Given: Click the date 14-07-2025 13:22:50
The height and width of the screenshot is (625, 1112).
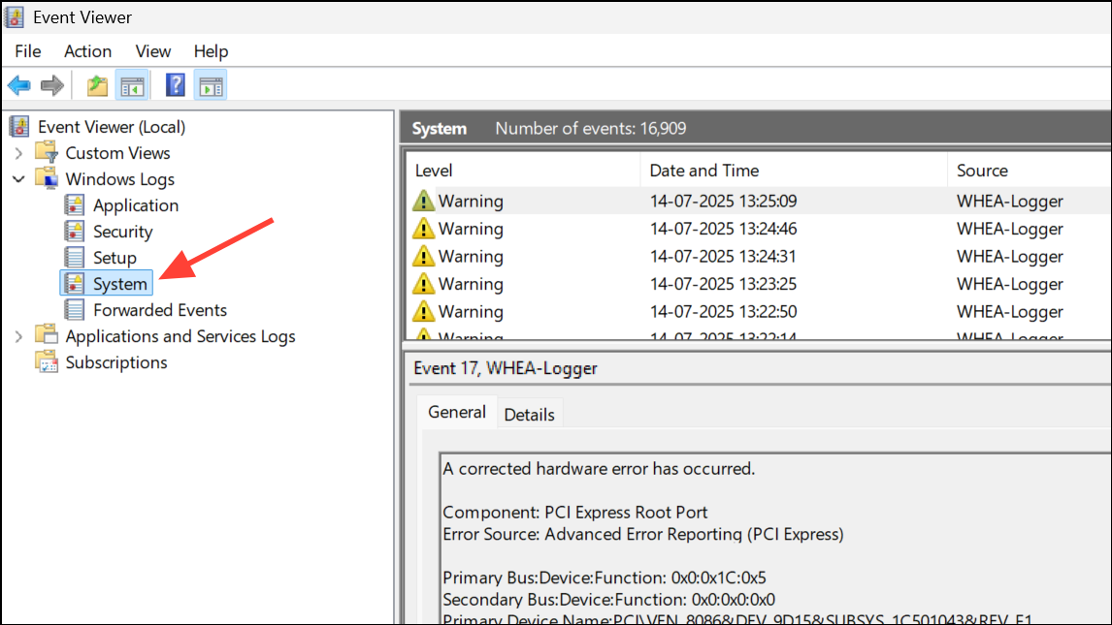Looking at the screenshot, I should tap(723, 311).
